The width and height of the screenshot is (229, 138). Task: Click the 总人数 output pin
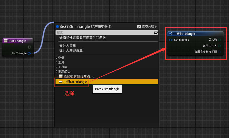(220, 40)
